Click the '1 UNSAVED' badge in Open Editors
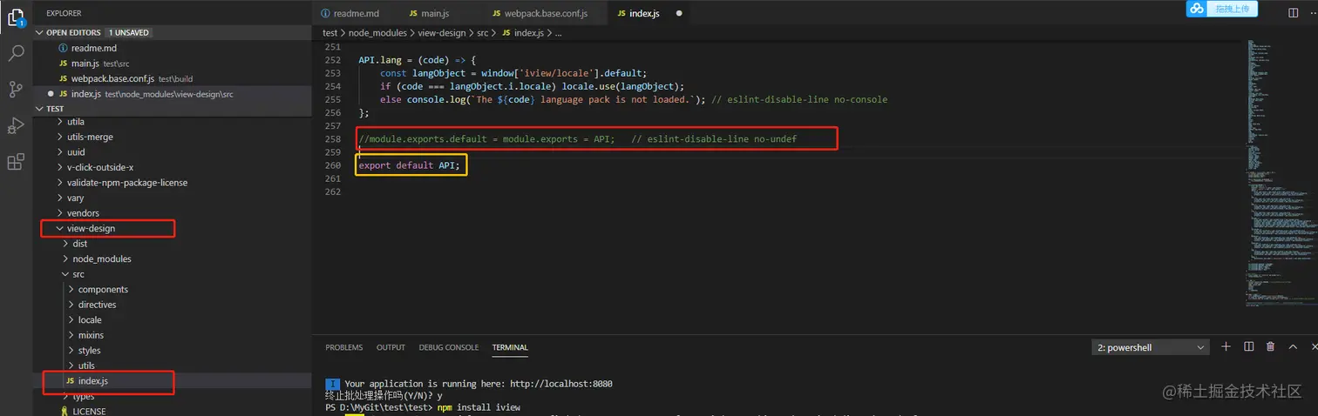Screen dimensions: 1318x416 coord(129,32)
